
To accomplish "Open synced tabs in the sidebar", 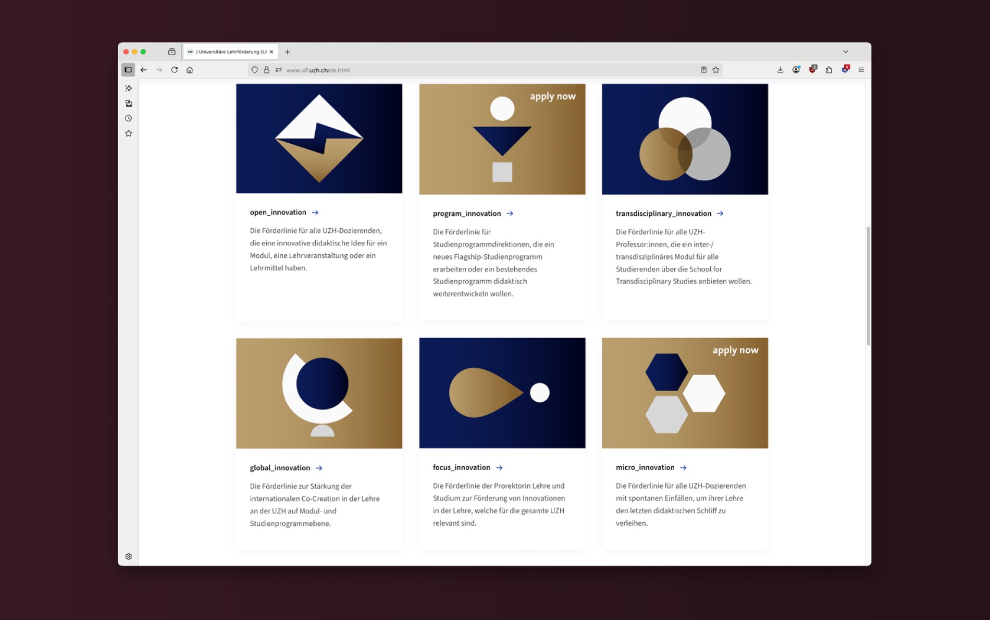I will (x=129, y=103).
